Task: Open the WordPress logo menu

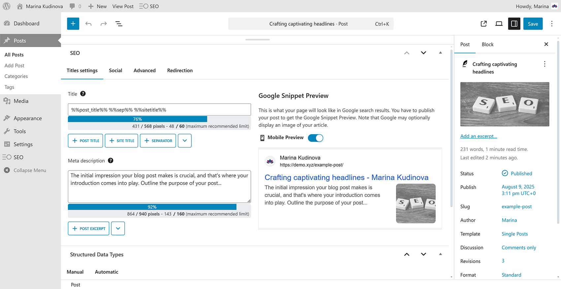Action: 7,6
